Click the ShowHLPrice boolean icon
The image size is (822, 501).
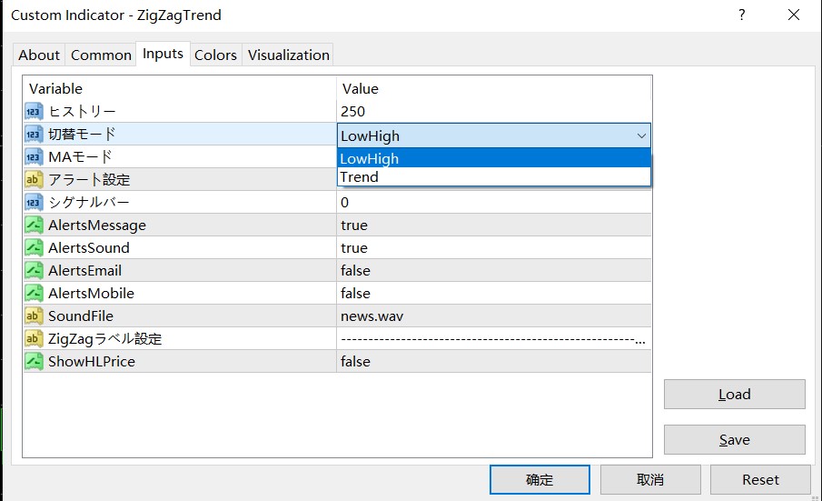tap(34, 361)
